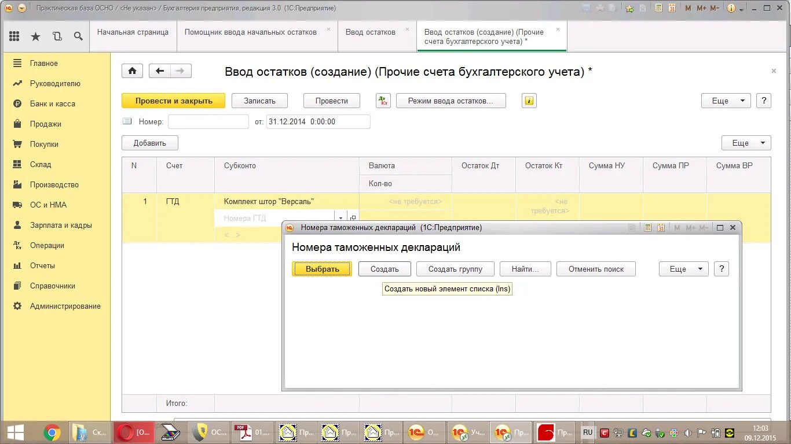Expand the arrow next to the info icon

(x=741, y=8)
